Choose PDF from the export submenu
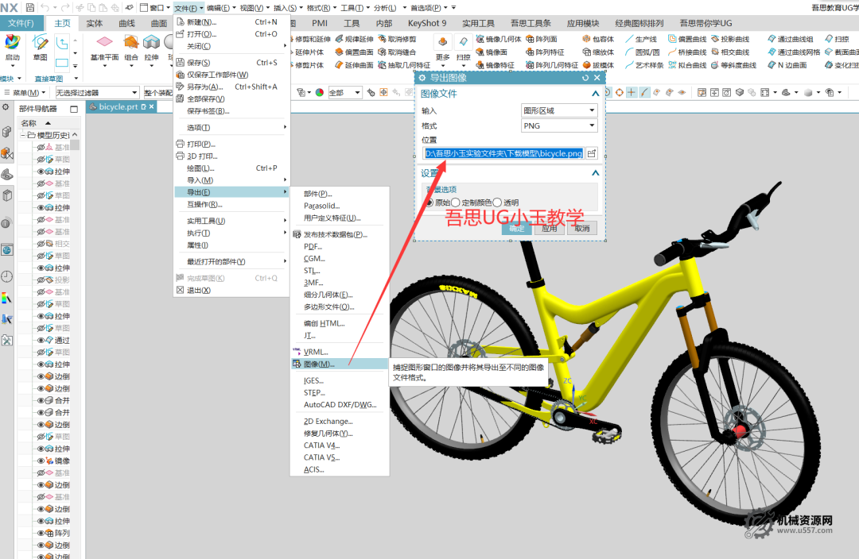 coord(313,246)
